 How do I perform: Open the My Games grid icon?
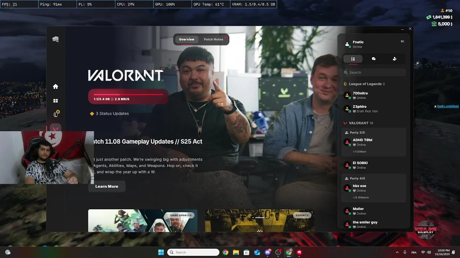tap(55, 101)
